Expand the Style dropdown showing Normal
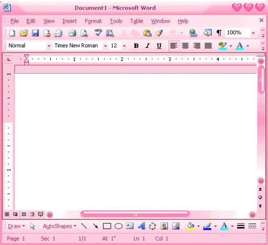268x245 pixels. coord(49,46)
